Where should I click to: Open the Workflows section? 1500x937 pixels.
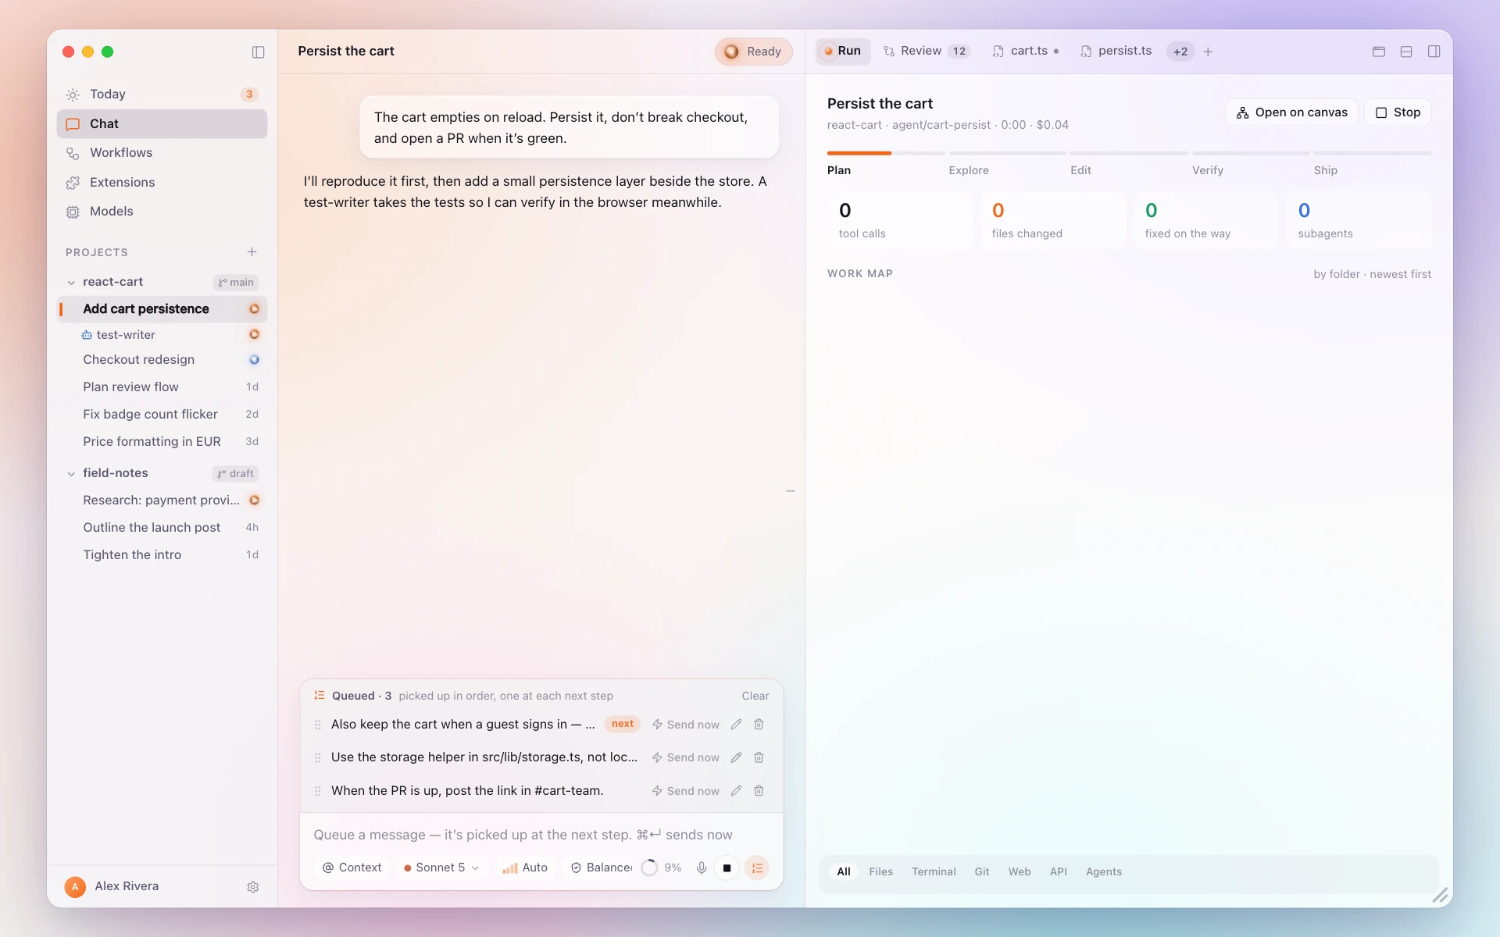(162, 153)
